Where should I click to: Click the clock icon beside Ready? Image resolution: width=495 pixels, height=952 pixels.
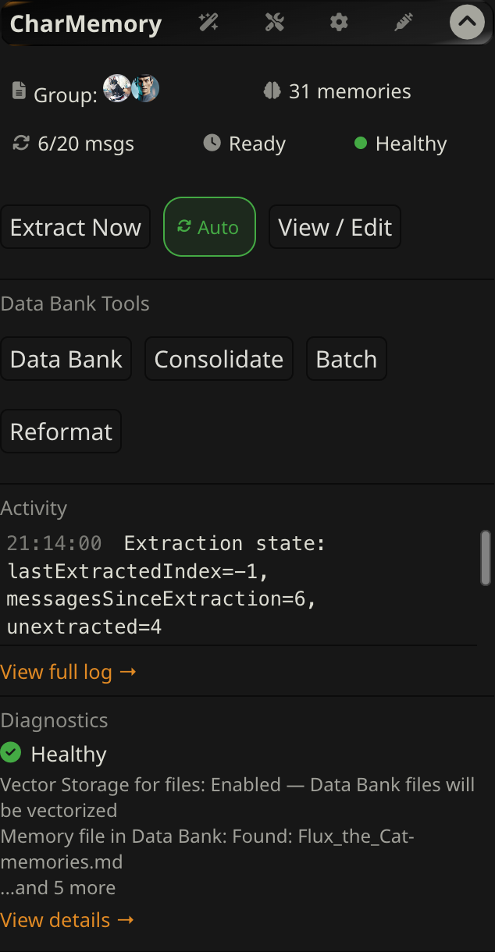[212, 144]
